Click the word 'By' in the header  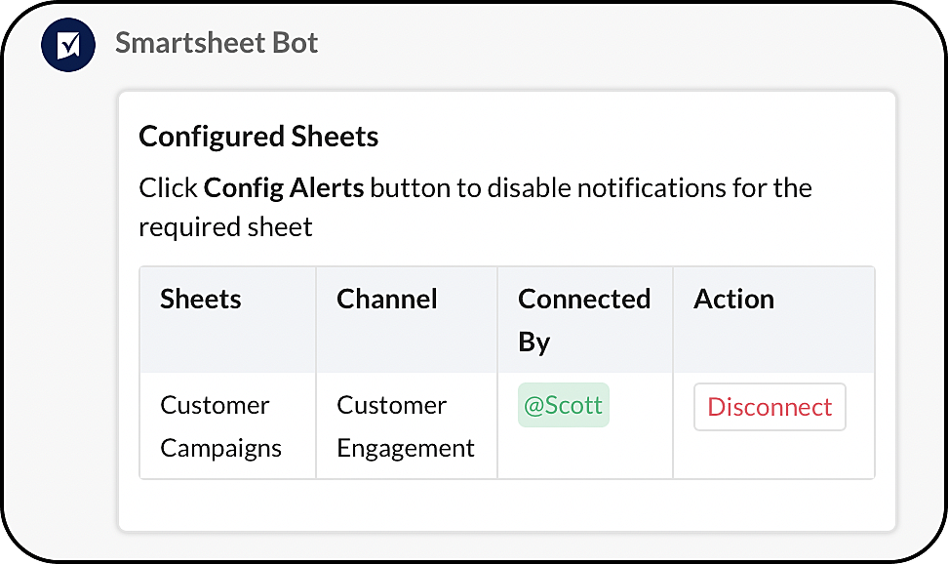coord(534,342)
